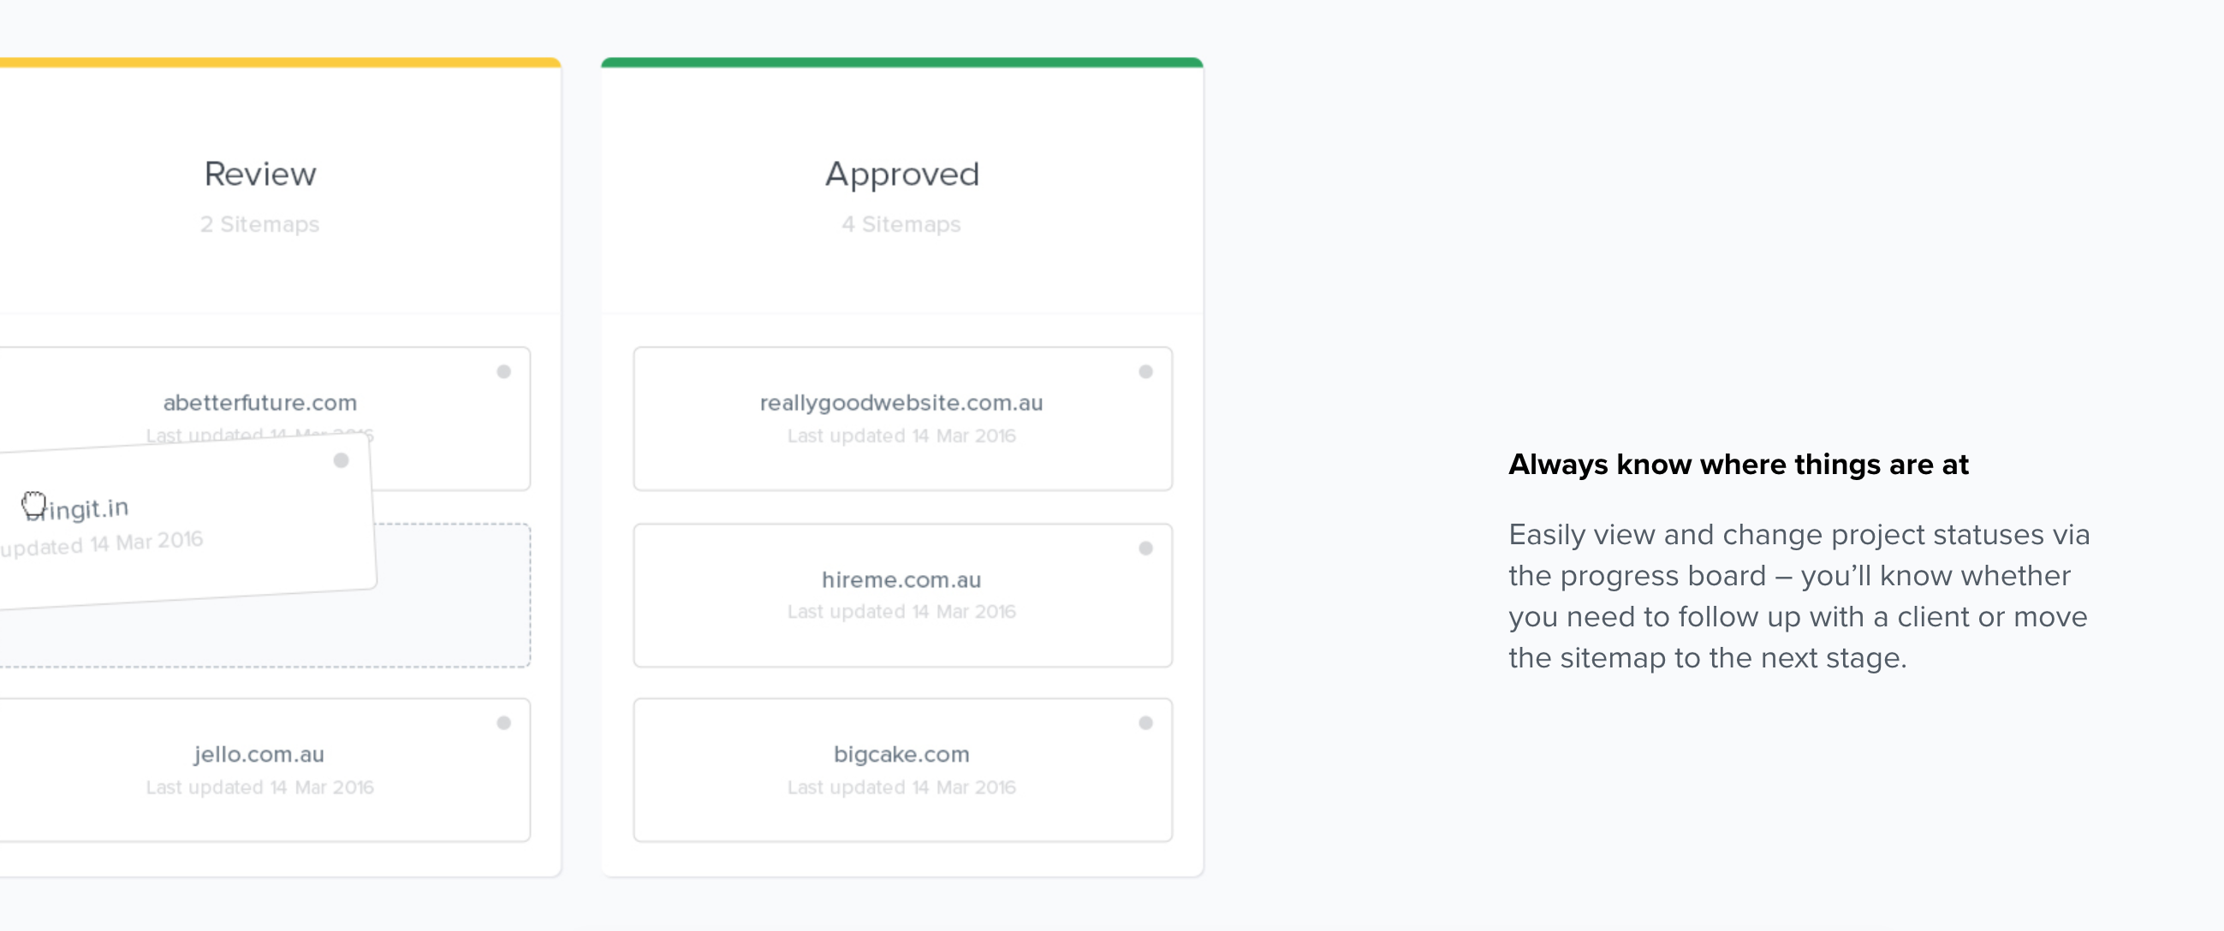Click the Review column heading
The width and height of the screenshot is (2224, 931).
[260, 175]
